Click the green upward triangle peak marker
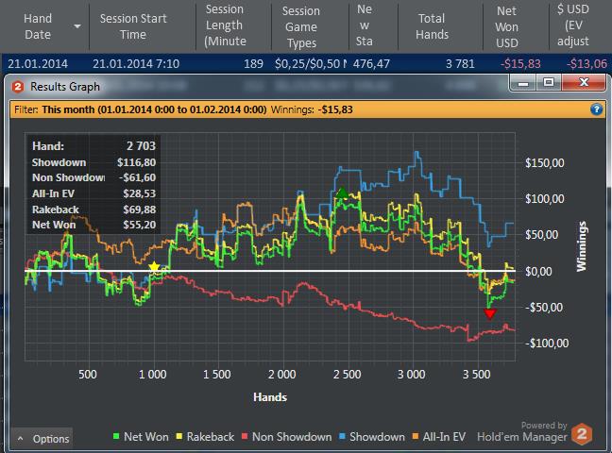 (342, 193)
